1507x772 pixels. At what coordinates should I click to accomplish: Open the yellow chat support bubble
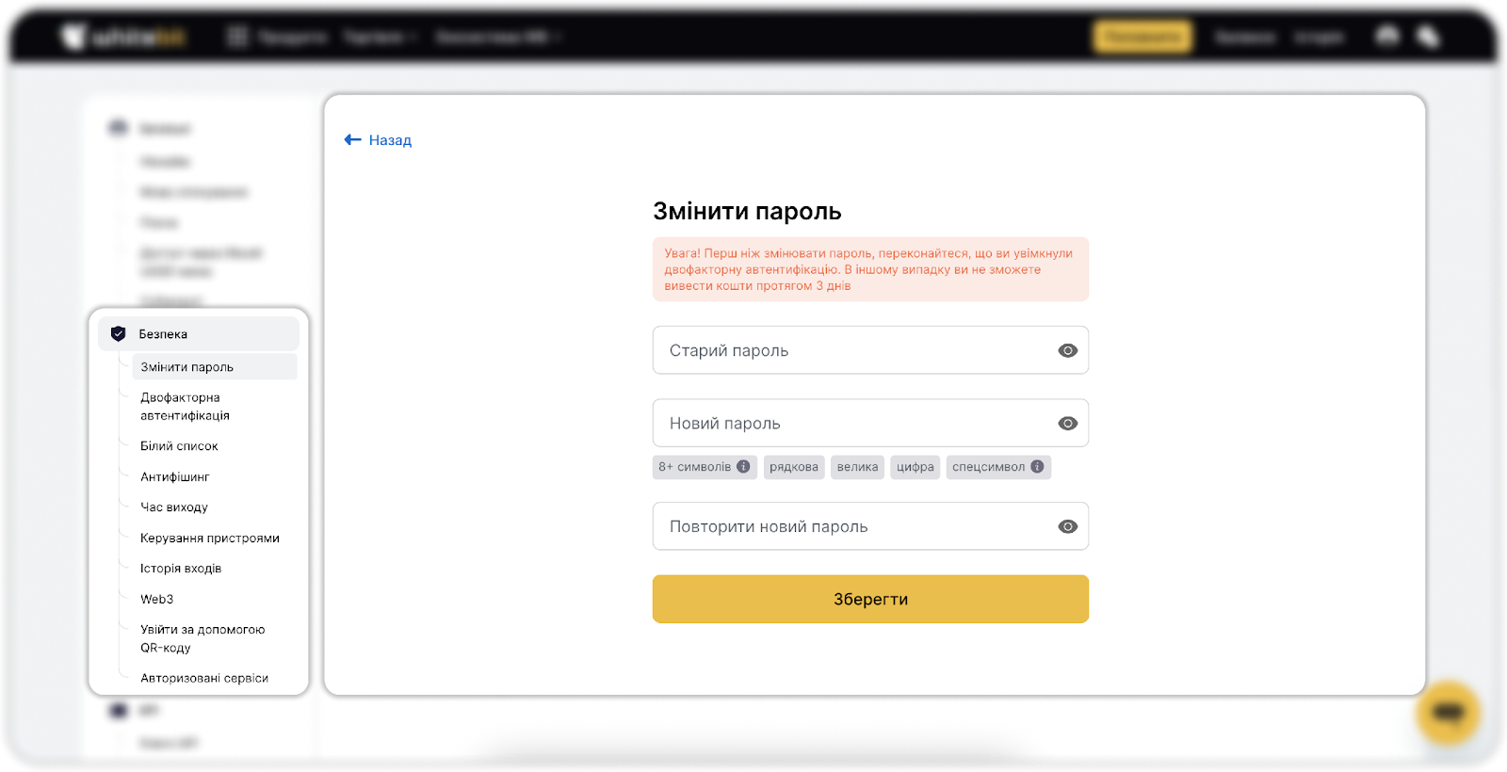click(x=1448, y=713)
